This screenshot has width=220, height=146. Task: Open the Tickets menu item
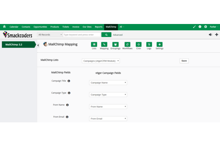point(66,27)
